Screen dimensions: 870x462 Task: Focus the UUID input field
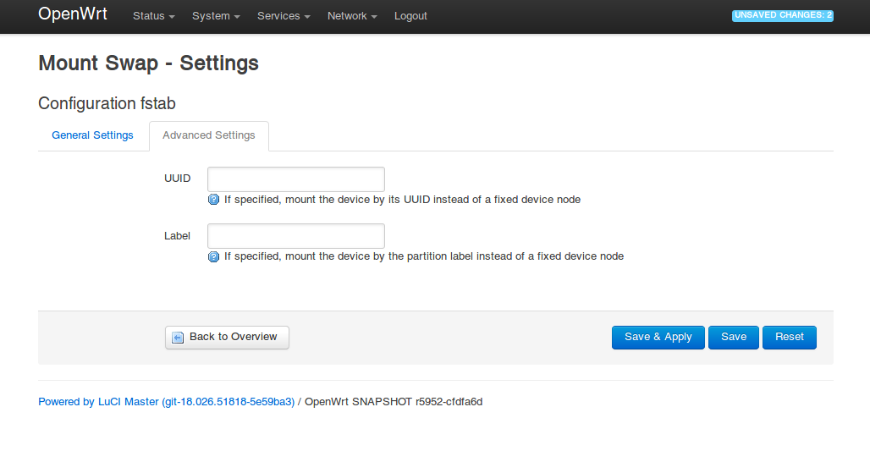[295, 179]
